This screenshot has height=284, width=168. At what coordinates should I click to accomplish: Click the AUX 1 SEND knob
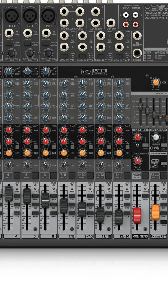(138, 136)
